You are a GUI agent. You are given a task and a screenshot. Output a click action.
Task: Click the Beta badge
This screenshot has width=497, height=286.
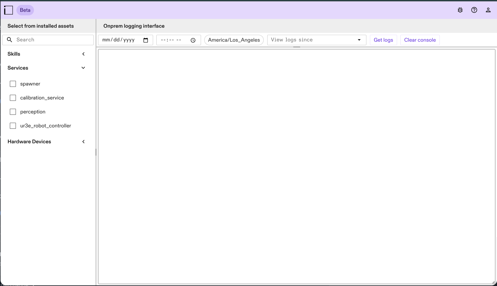point(25,10)
